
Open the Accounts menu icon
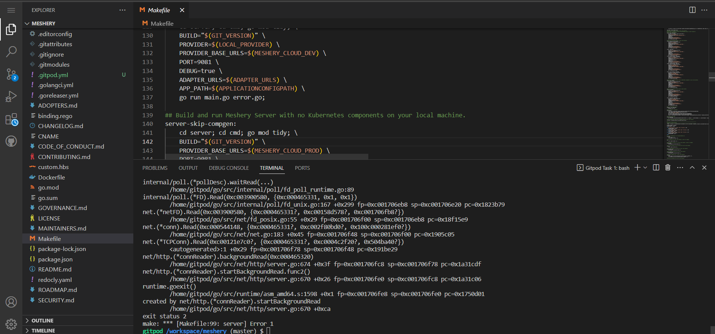click(x=11, y=302)
